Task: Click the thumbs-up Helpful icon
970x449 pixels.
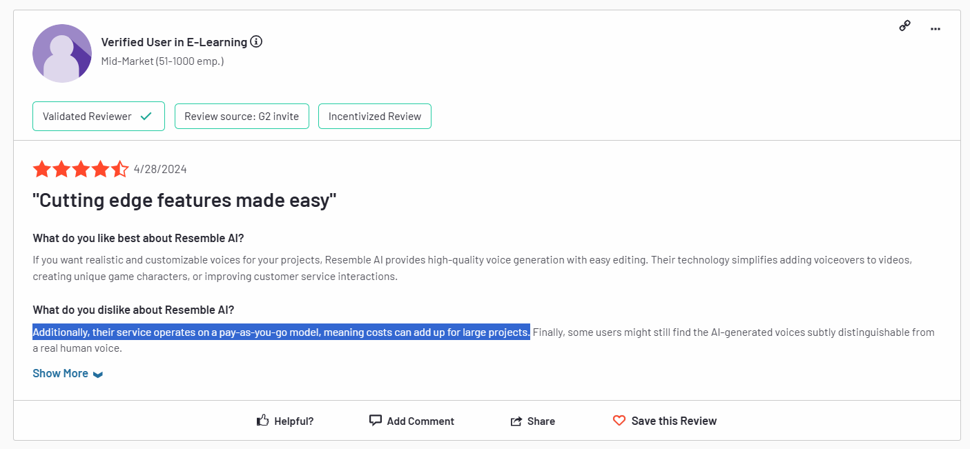Action: point(262,420)
